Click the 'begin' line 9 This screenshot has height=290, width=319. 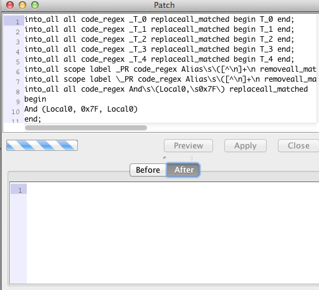coord(36,99)
